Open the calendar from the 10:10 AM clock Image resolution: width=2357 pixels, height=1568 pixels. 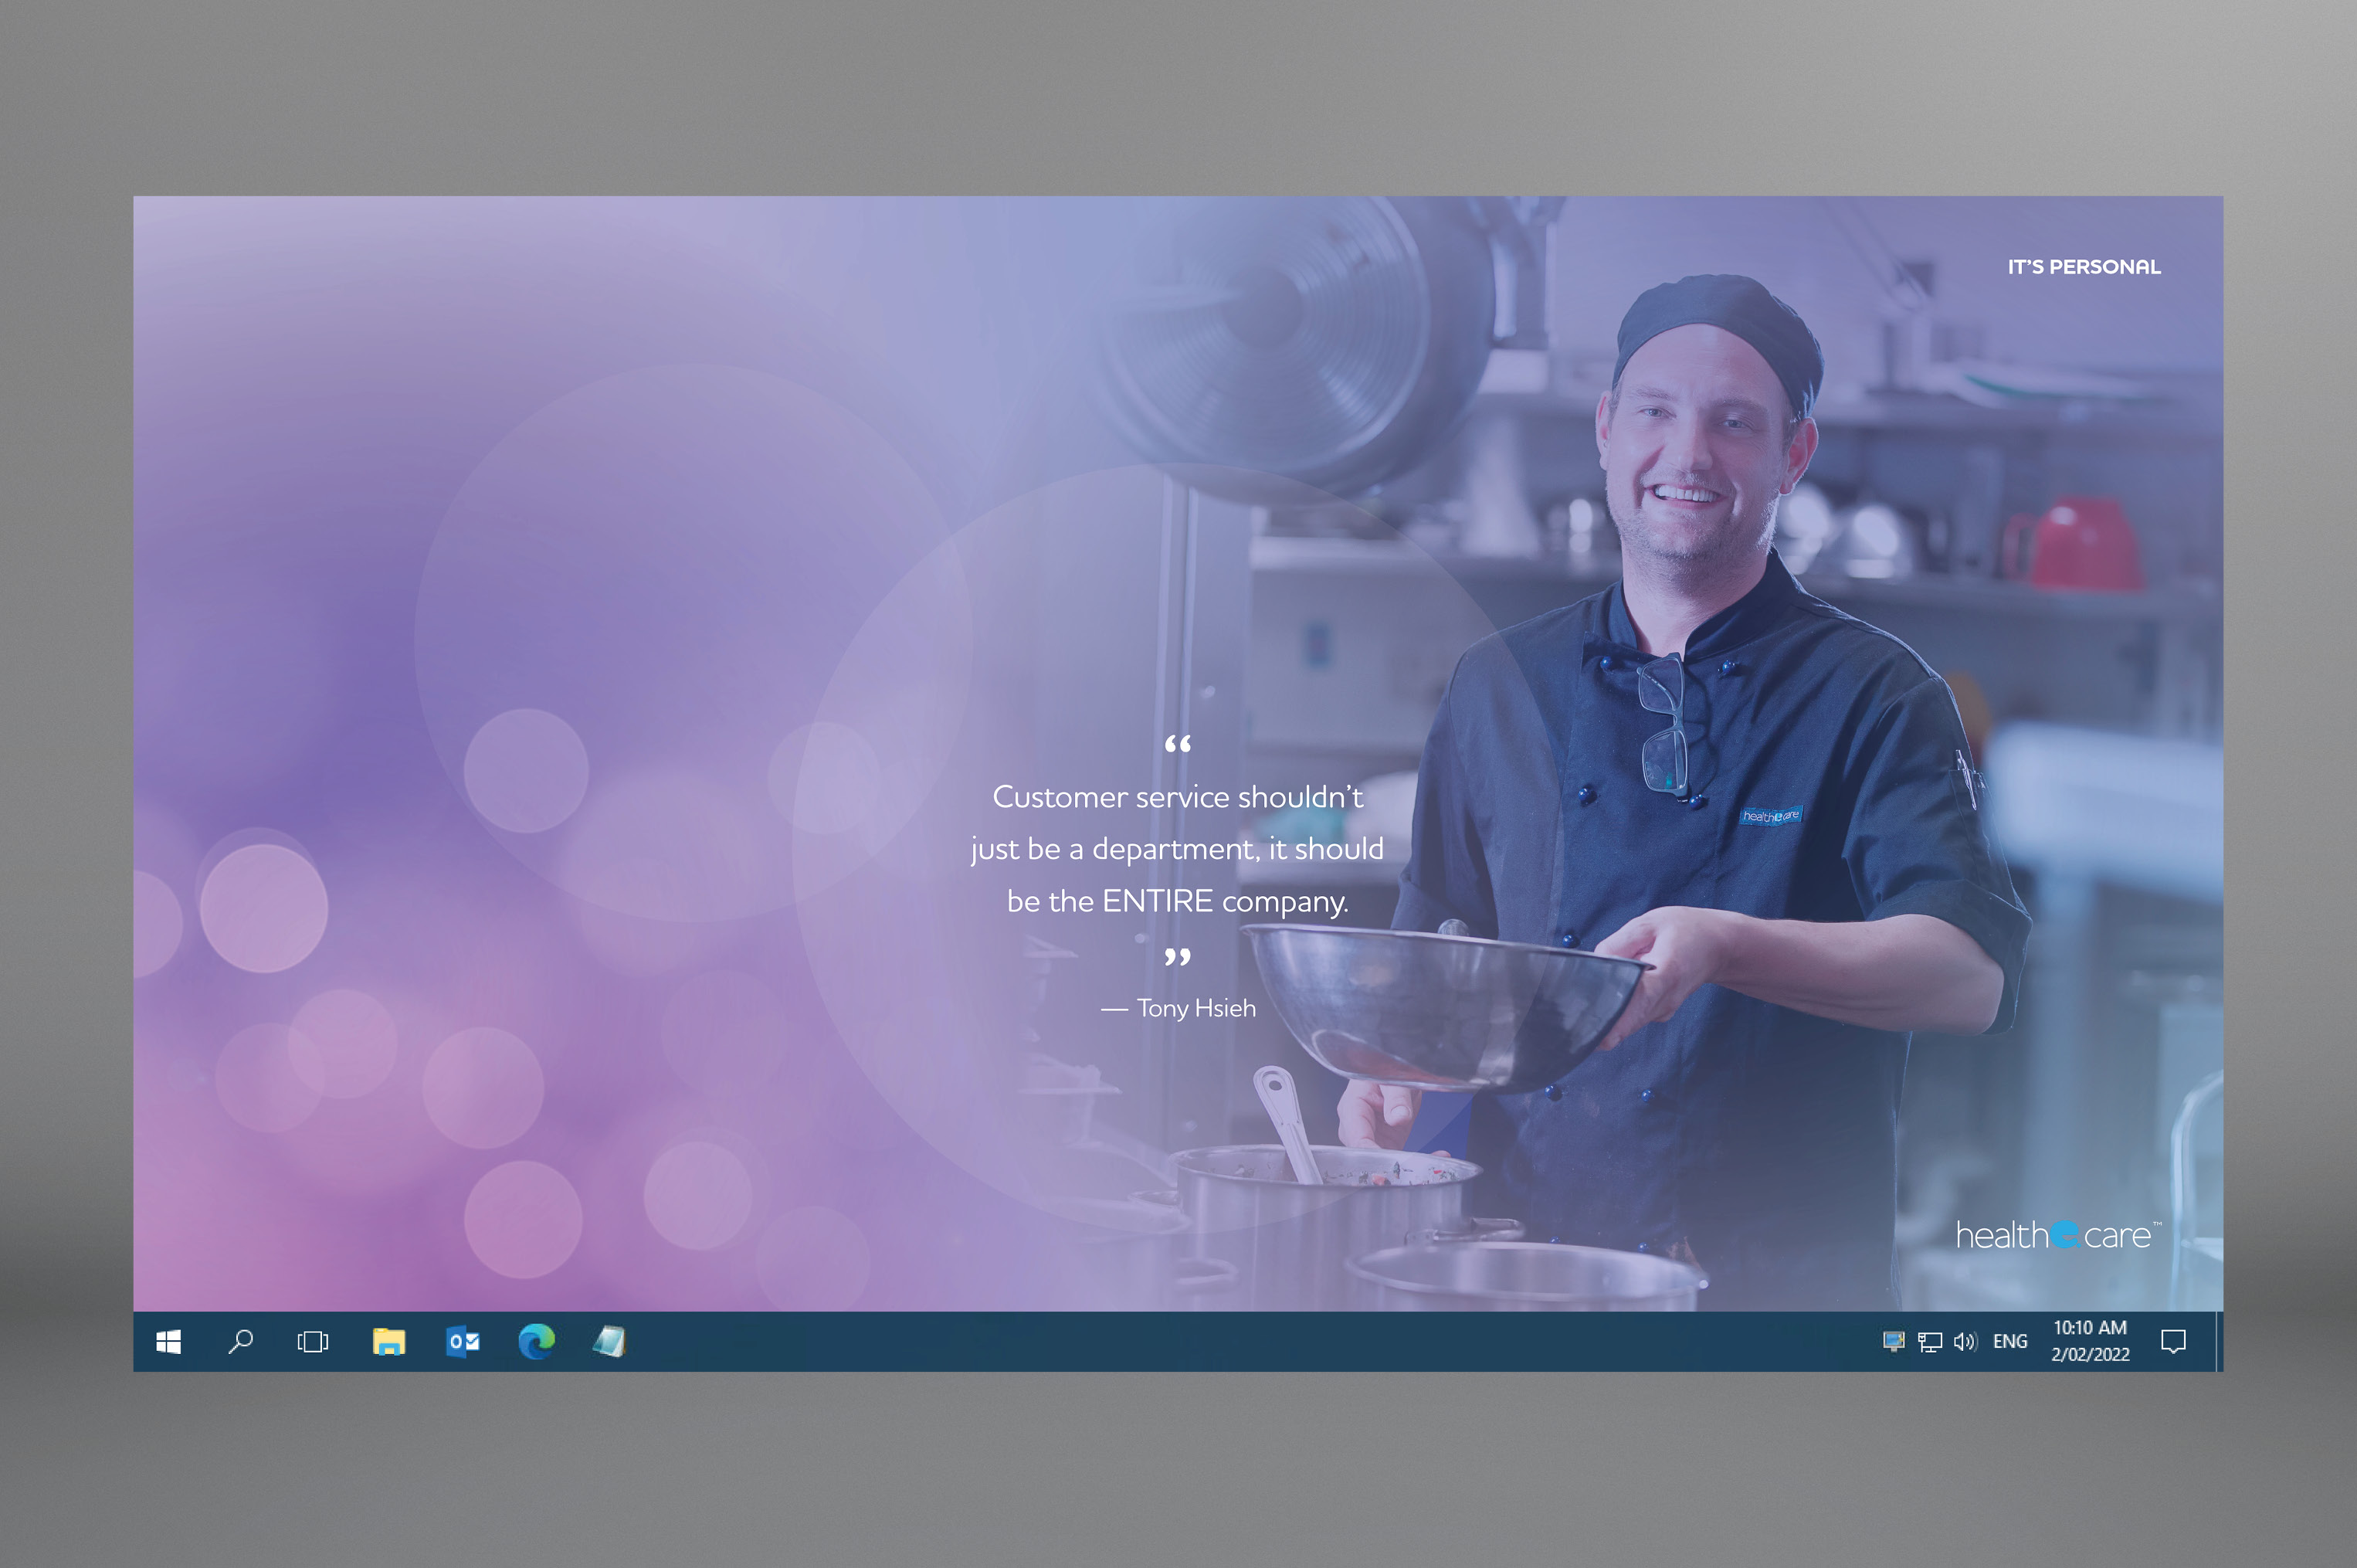(2090, 1328)
